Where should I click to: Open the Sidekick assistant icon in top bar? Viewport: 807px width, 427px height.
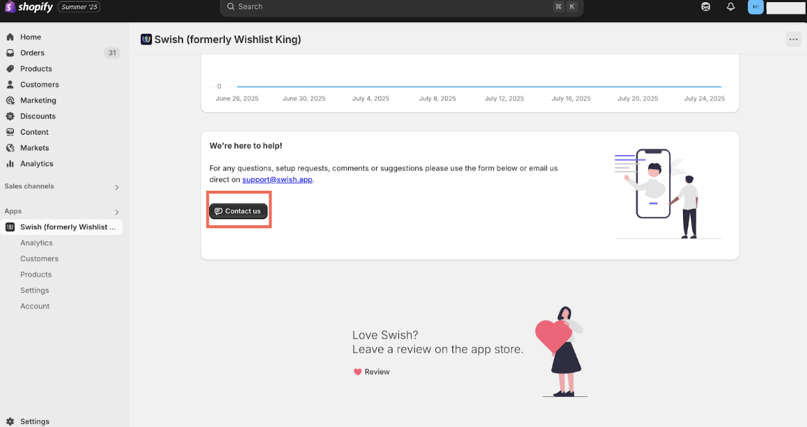coord(706,7)
